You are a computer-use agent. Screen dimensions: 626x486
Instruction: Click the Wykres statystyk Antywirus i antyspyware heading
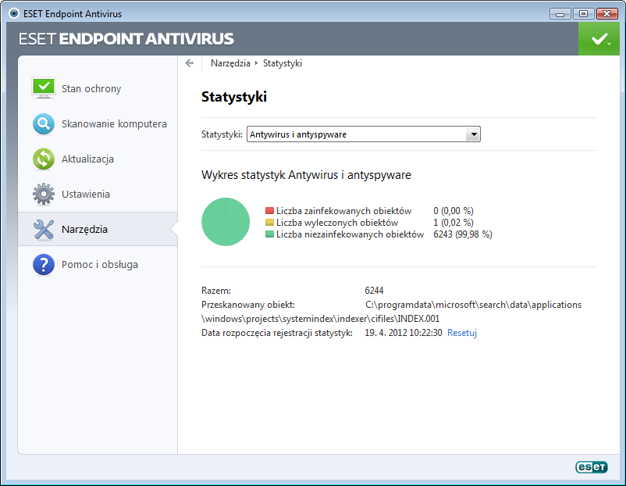[306, 175]
